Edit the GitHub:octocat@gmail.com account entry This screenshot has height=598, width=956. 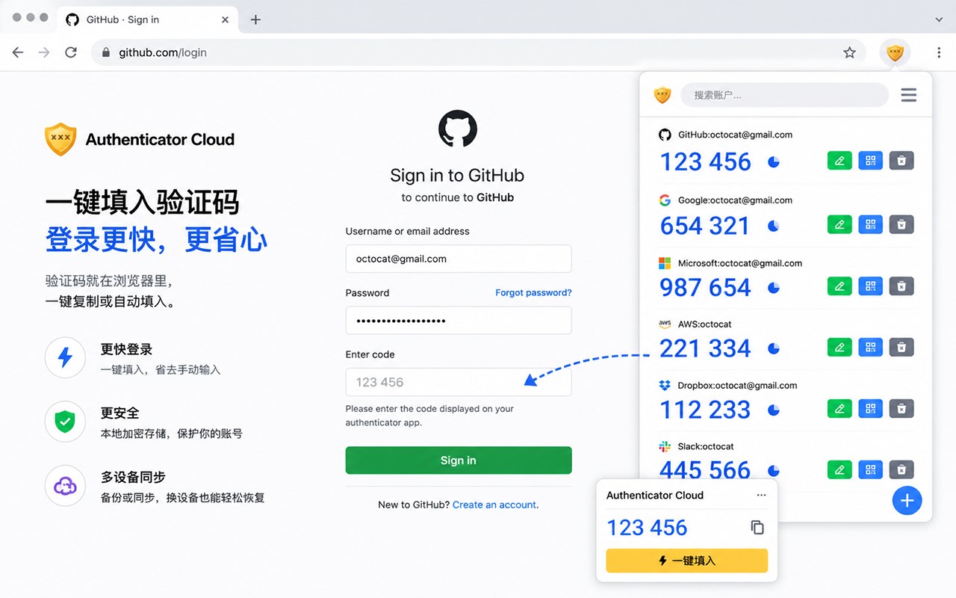coord(839,161)
